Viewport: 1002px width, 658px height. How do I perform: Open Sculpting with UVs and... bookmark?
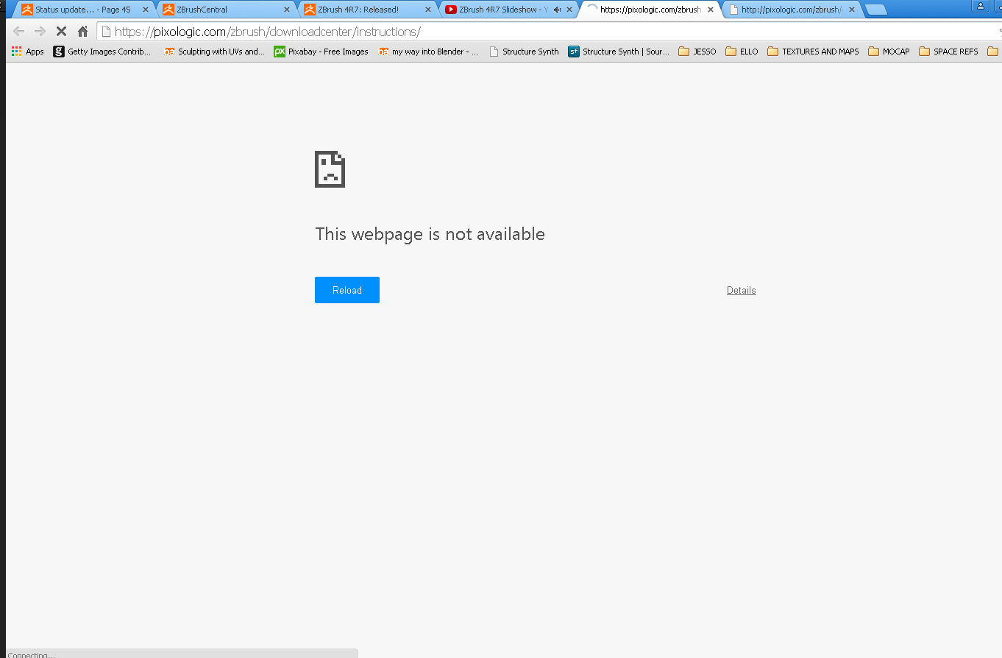[x=214, y=52]
